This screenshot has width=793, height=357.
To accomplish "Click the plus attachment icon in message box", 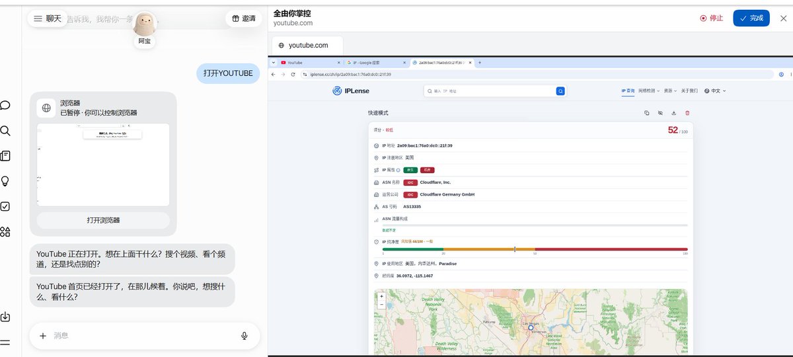I will 43,336.
